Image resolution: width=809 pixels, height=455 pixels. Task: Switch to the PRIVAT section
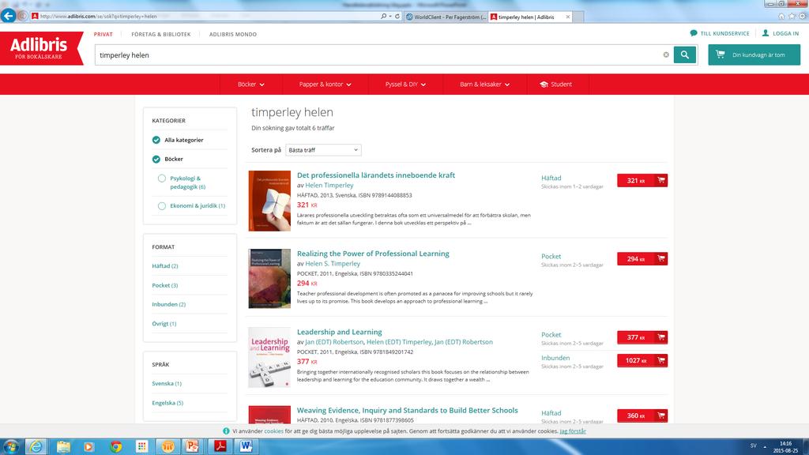point(103,34)
